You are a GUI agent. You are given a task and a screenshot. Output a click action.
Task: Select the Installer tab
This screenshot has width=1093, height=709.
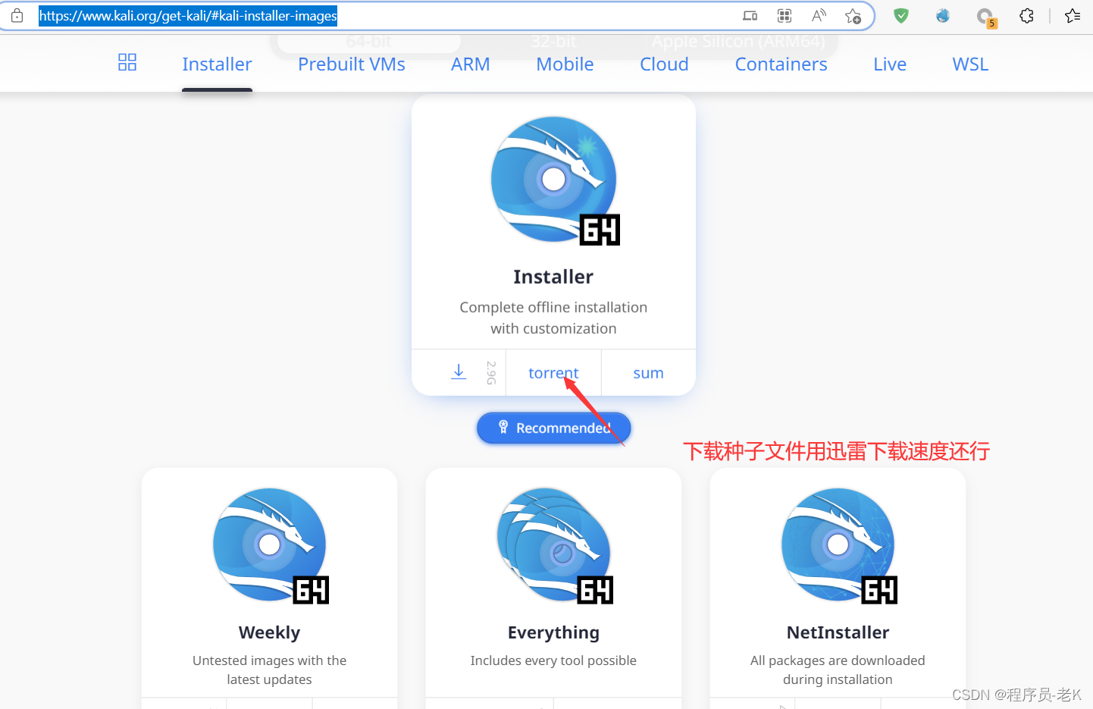(x=217, y=64)
